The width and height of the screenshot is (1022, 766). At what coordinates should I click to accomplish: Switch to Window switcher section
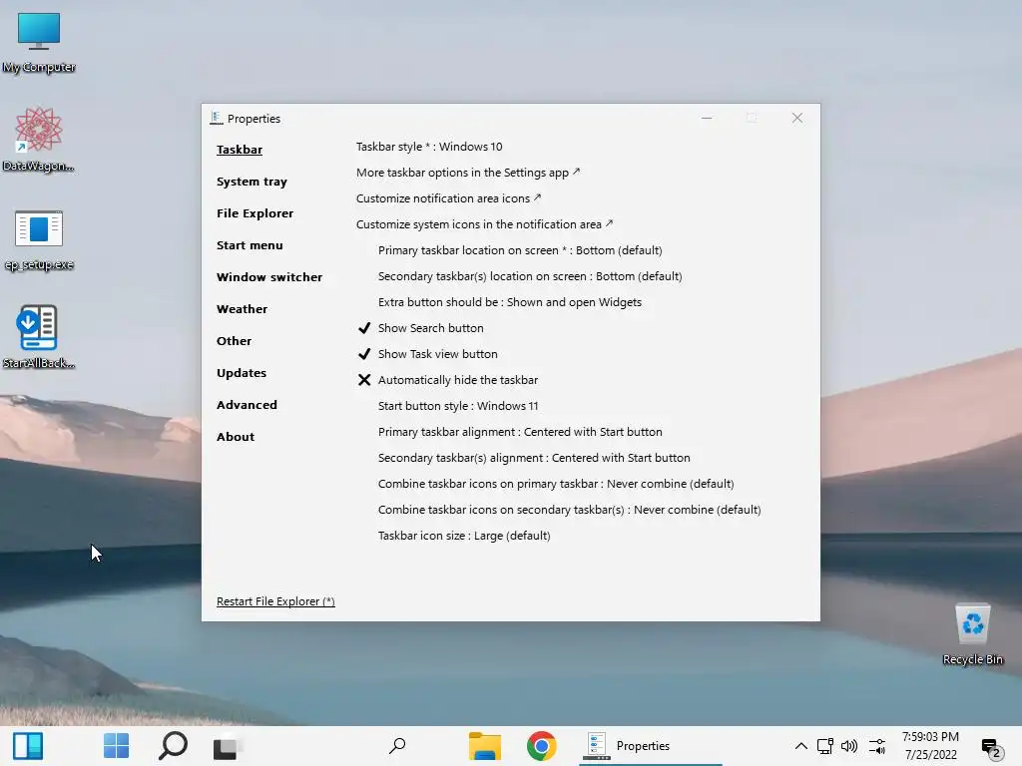(269, 277)
